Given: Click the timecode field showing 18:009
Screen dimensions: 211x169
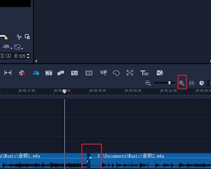Looking at the screenshot, I should 13,56.
